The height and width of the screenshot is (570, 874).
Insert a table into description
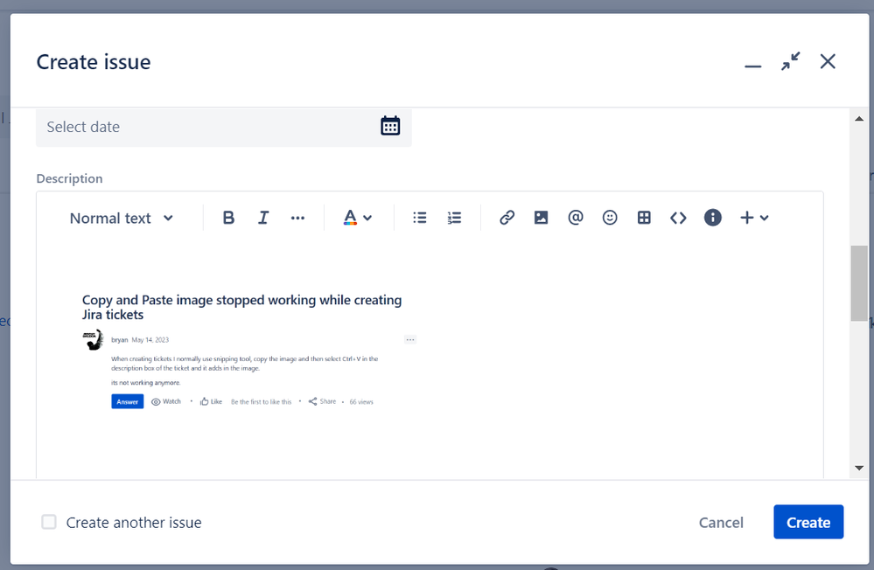coord(644,218)
